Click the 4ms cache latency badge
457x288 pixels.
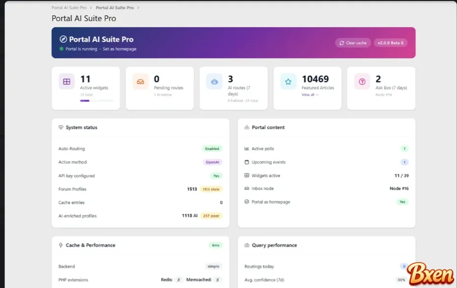tap(215, 245)
